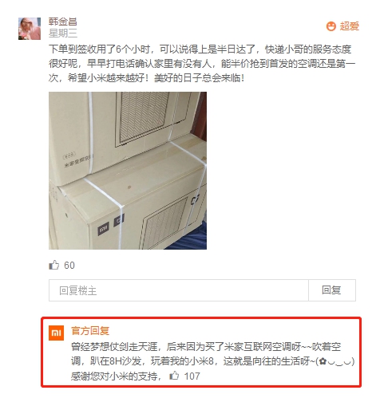The width and height of the screenshot is (376, 398).
Task: Click the 官方回复 heading
Action: [90, 331]
